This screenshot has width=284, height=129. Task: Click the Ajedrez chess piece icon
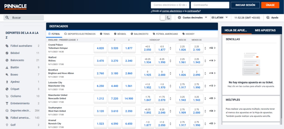(7, 82)
